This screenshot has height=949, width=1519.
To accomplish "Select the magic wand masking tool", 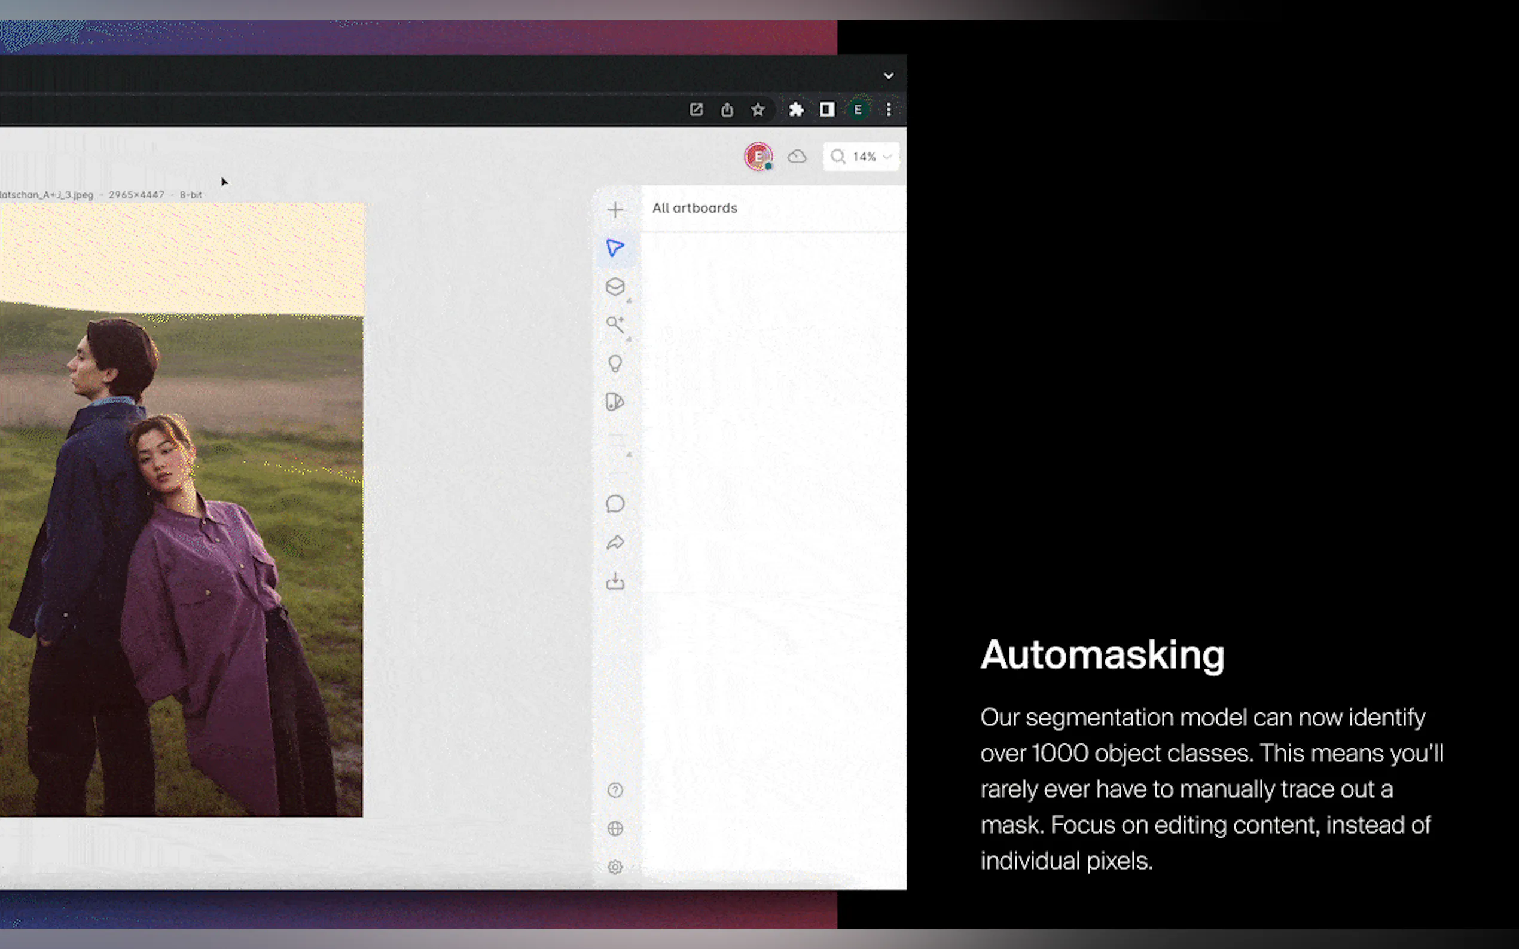I will (615, 325).
